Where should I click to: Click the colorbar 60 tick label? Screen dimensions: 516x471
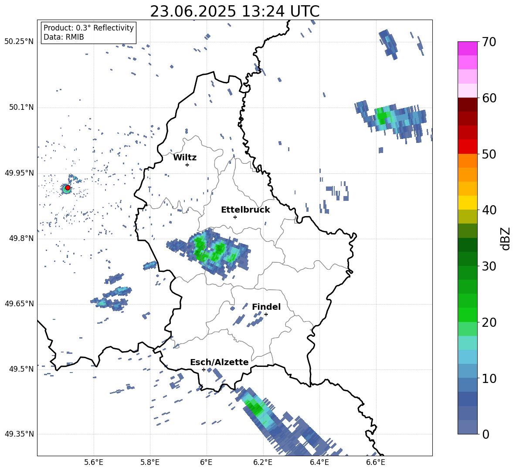point(489,98)
